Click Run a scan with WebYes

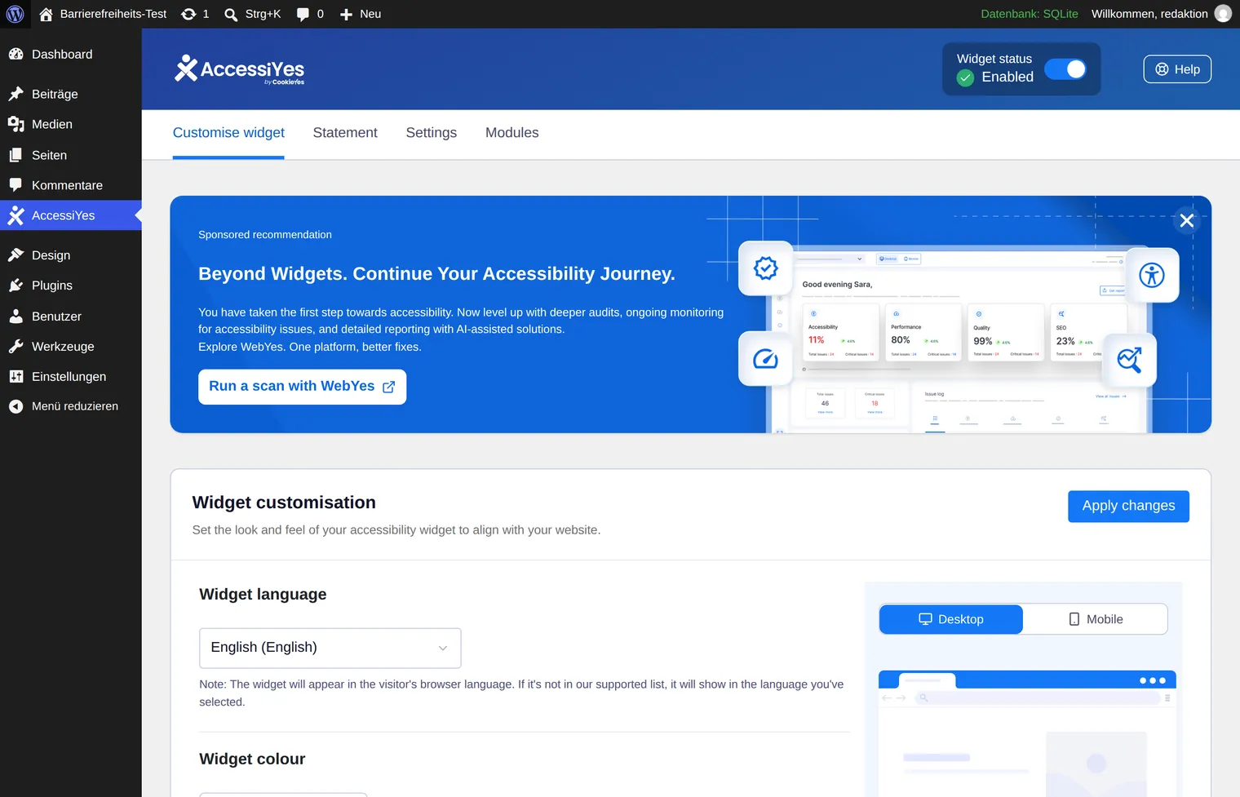click(302, 387)
